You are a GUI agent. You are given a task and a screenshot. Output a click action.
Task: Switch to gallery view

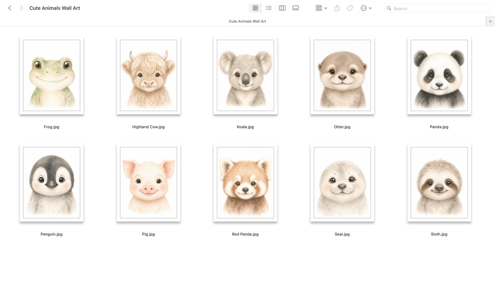click(295, 8)
